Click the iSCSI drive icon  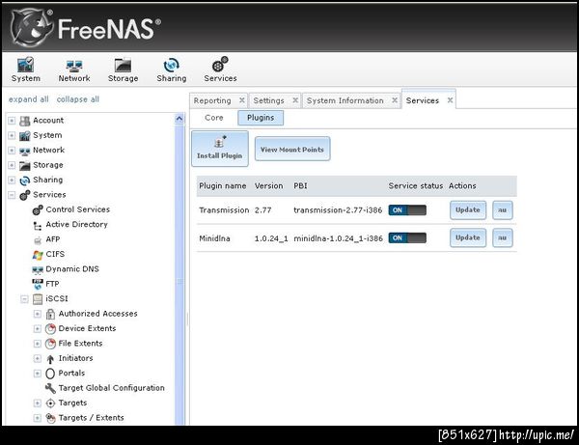coord(38,299)
